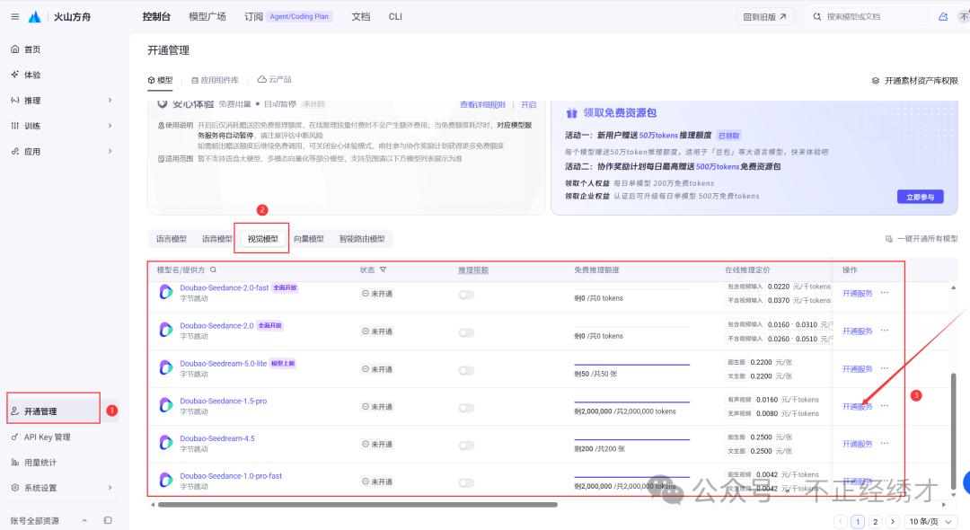Switch to the 智能路由模型 tab
The image size is (970, 530).
(362, 239)
